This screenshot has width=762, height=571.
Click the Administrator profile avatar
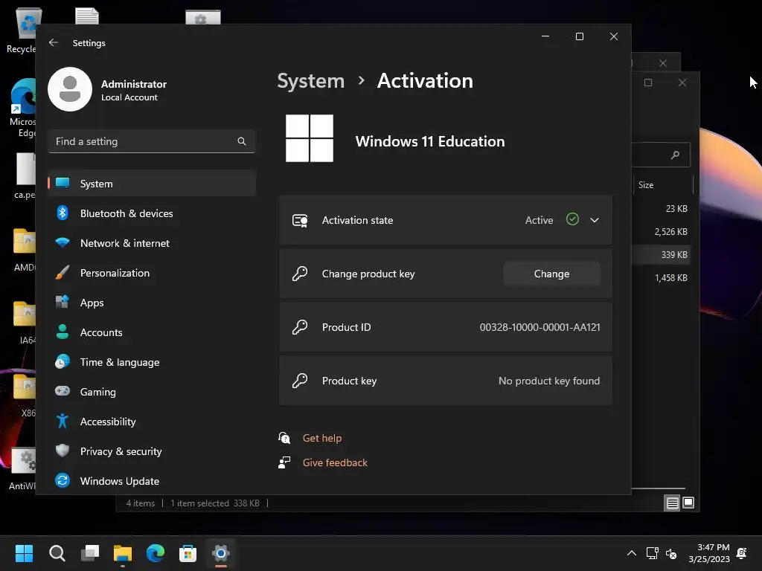click(70, 89)
